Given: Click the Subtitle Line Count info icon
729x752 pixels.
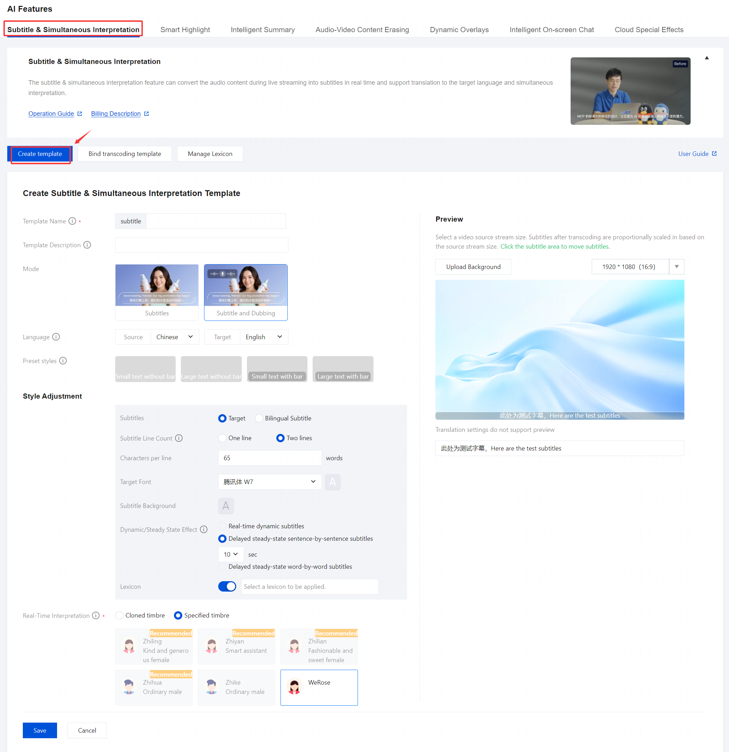Looking at the screenshot, I should pyautogui.click(x=179, y=438).
